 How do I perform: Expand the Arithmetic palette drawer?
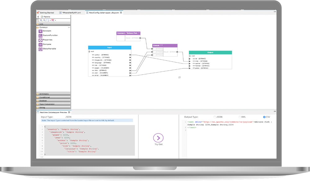point(53,94)
